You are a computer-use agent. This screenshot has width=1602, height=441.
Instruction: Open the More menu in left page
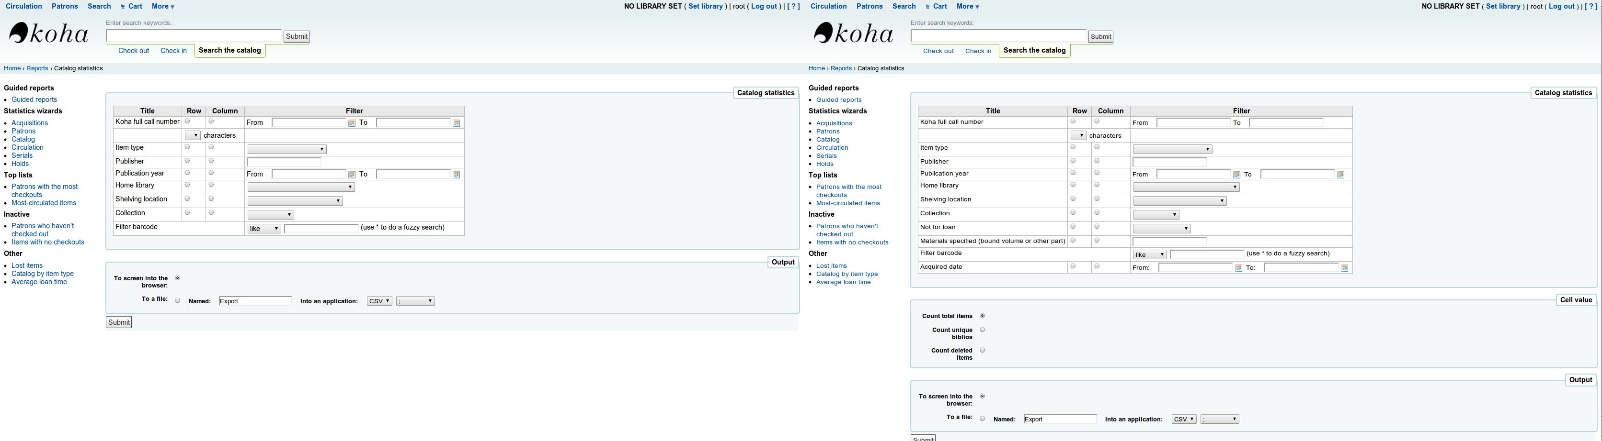pyautogui.click(x=163, y=6)
